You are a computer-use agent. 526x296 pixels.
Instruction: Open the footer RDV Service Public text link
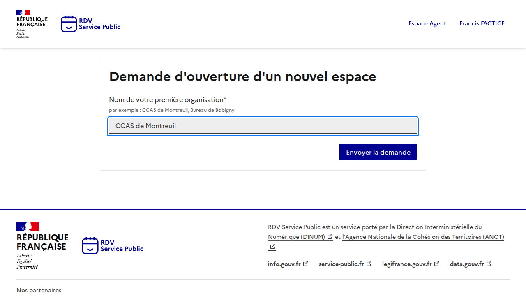coord(122,245)
